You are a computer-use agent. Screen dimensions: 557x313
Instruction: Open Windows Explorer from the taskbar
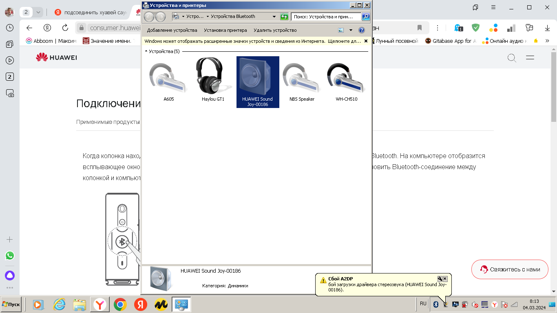pyautogui.click(x=80, y=304)
